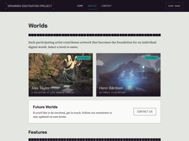Click the Drammen Digitisation Project logo

pos(30,6)
